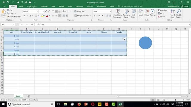Click the Percent Style icon
The height and width of the screenshot is (107, 191).
coord(99,16)
